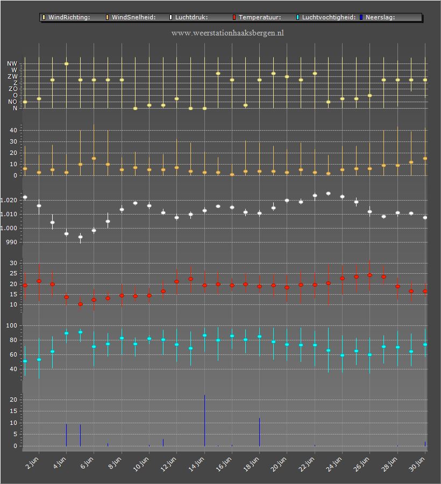The height and width of the screenshot is (484, 441).
Task: Click the Temperatuur red legend swatch
Action: point(234,17)
